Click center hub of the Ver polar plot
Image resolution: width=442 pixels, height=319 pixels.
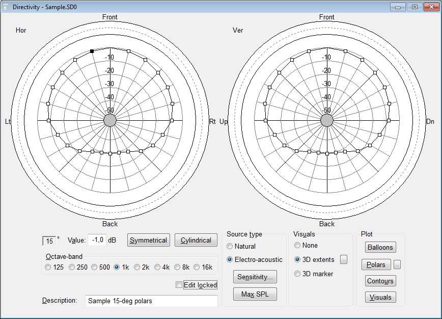click(x=327, y=120)
